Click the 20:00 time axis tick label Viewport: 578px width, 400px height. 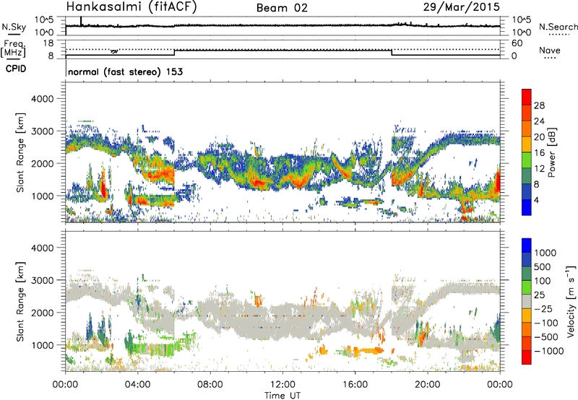(x=428, y=385)
